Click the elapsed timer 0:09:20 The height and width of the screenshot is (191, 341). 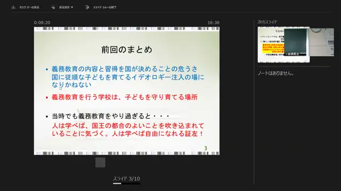42,22
